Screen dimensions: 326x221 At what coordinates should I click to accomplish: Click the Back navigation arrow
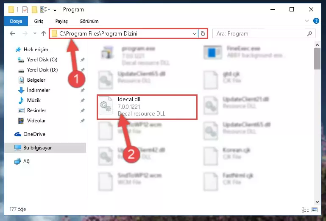pos(12,33)
